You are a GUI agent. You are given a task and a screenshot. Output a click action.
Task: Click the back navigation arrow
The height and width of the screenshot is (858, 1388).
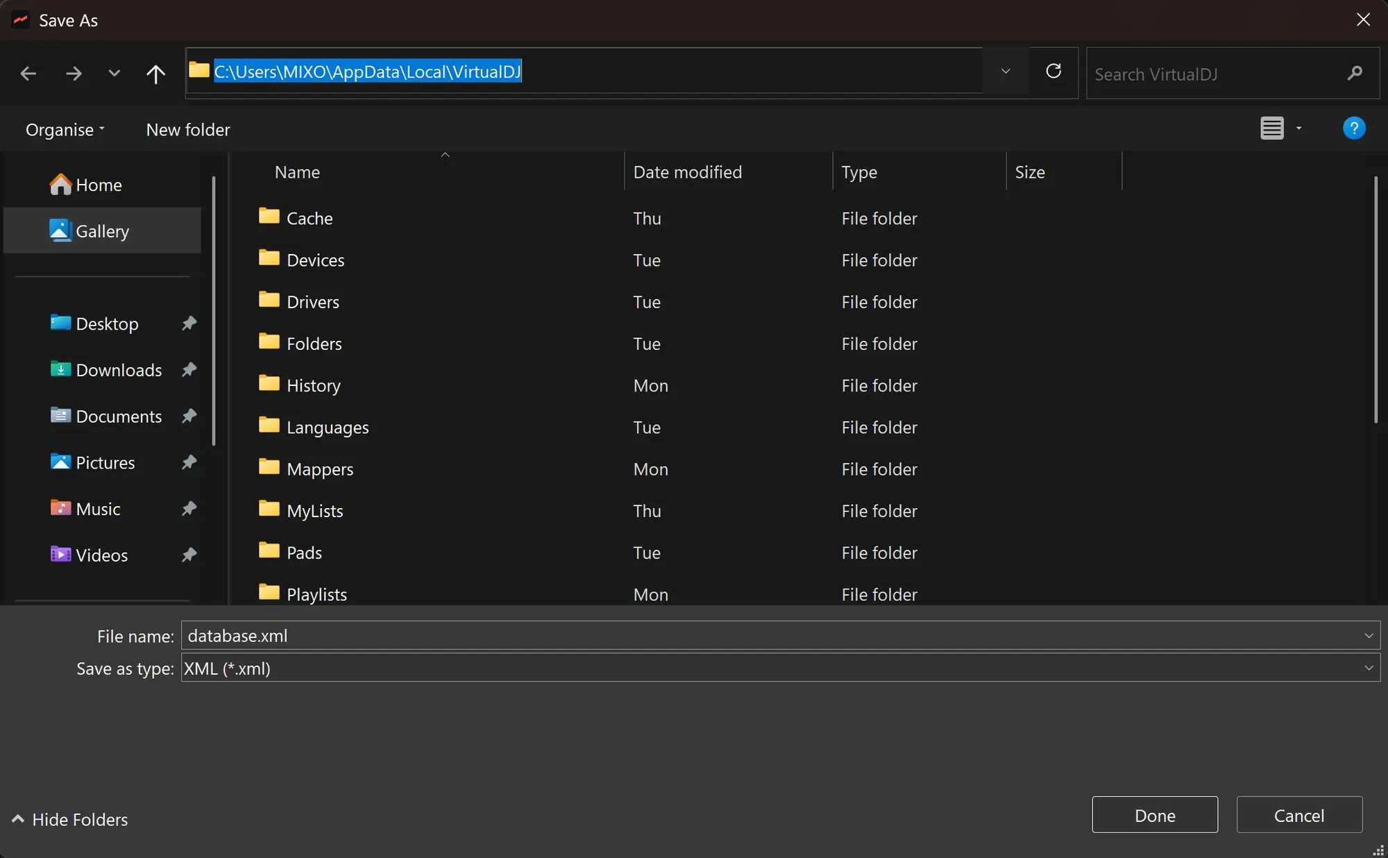click(x=28, y=73)
